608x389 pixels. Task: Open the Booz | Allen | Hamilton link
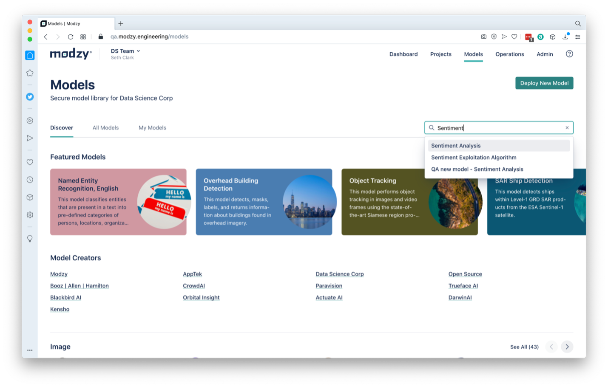click(80, 286)
